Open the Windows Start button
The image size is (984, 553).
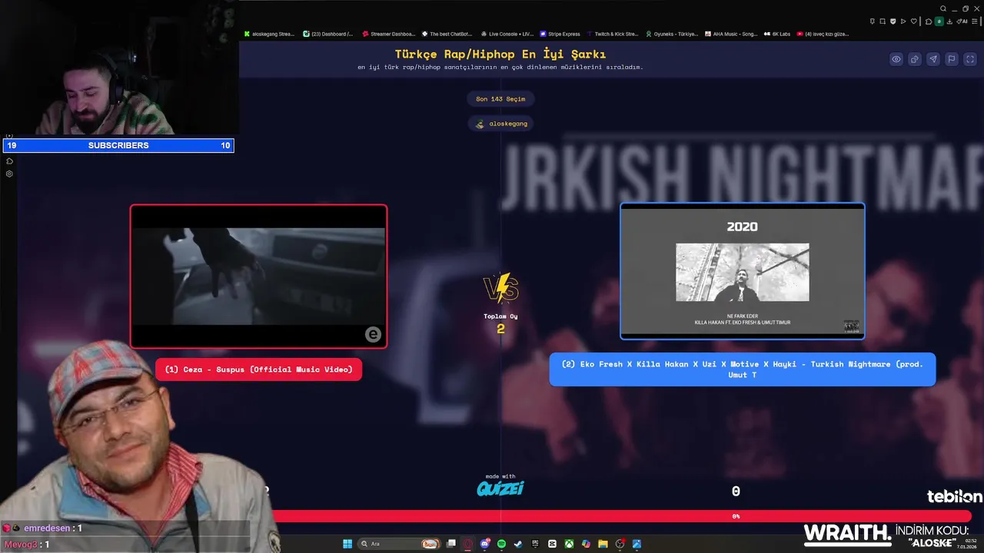pos(347,544)
